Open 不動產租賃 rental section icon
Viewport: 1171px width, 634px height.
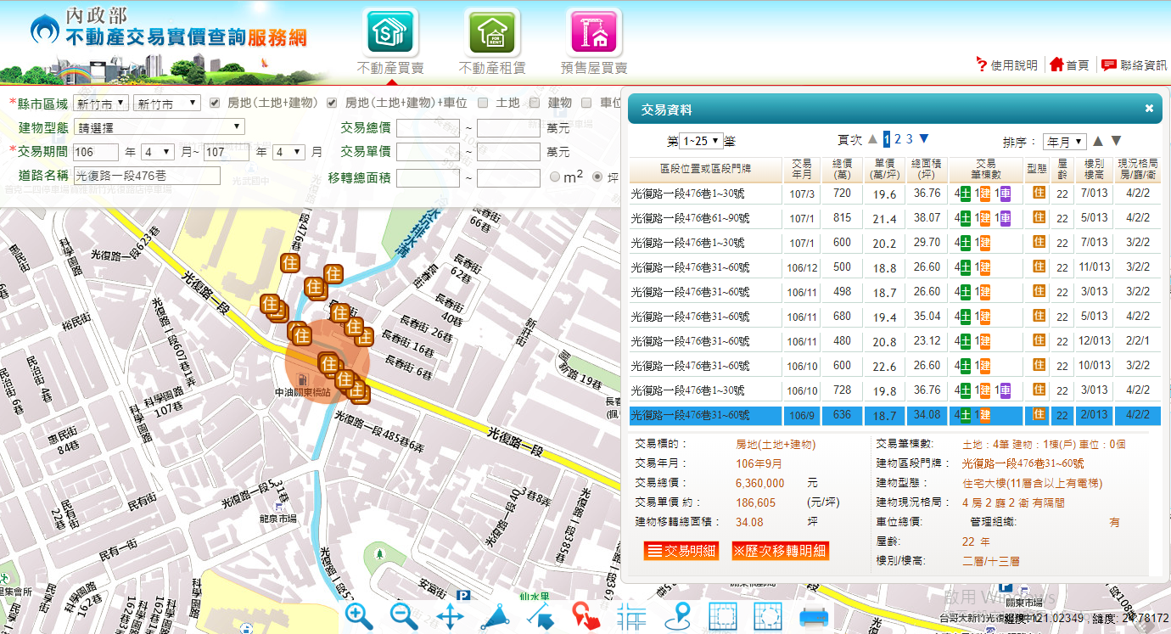click(x=492, y=31)
